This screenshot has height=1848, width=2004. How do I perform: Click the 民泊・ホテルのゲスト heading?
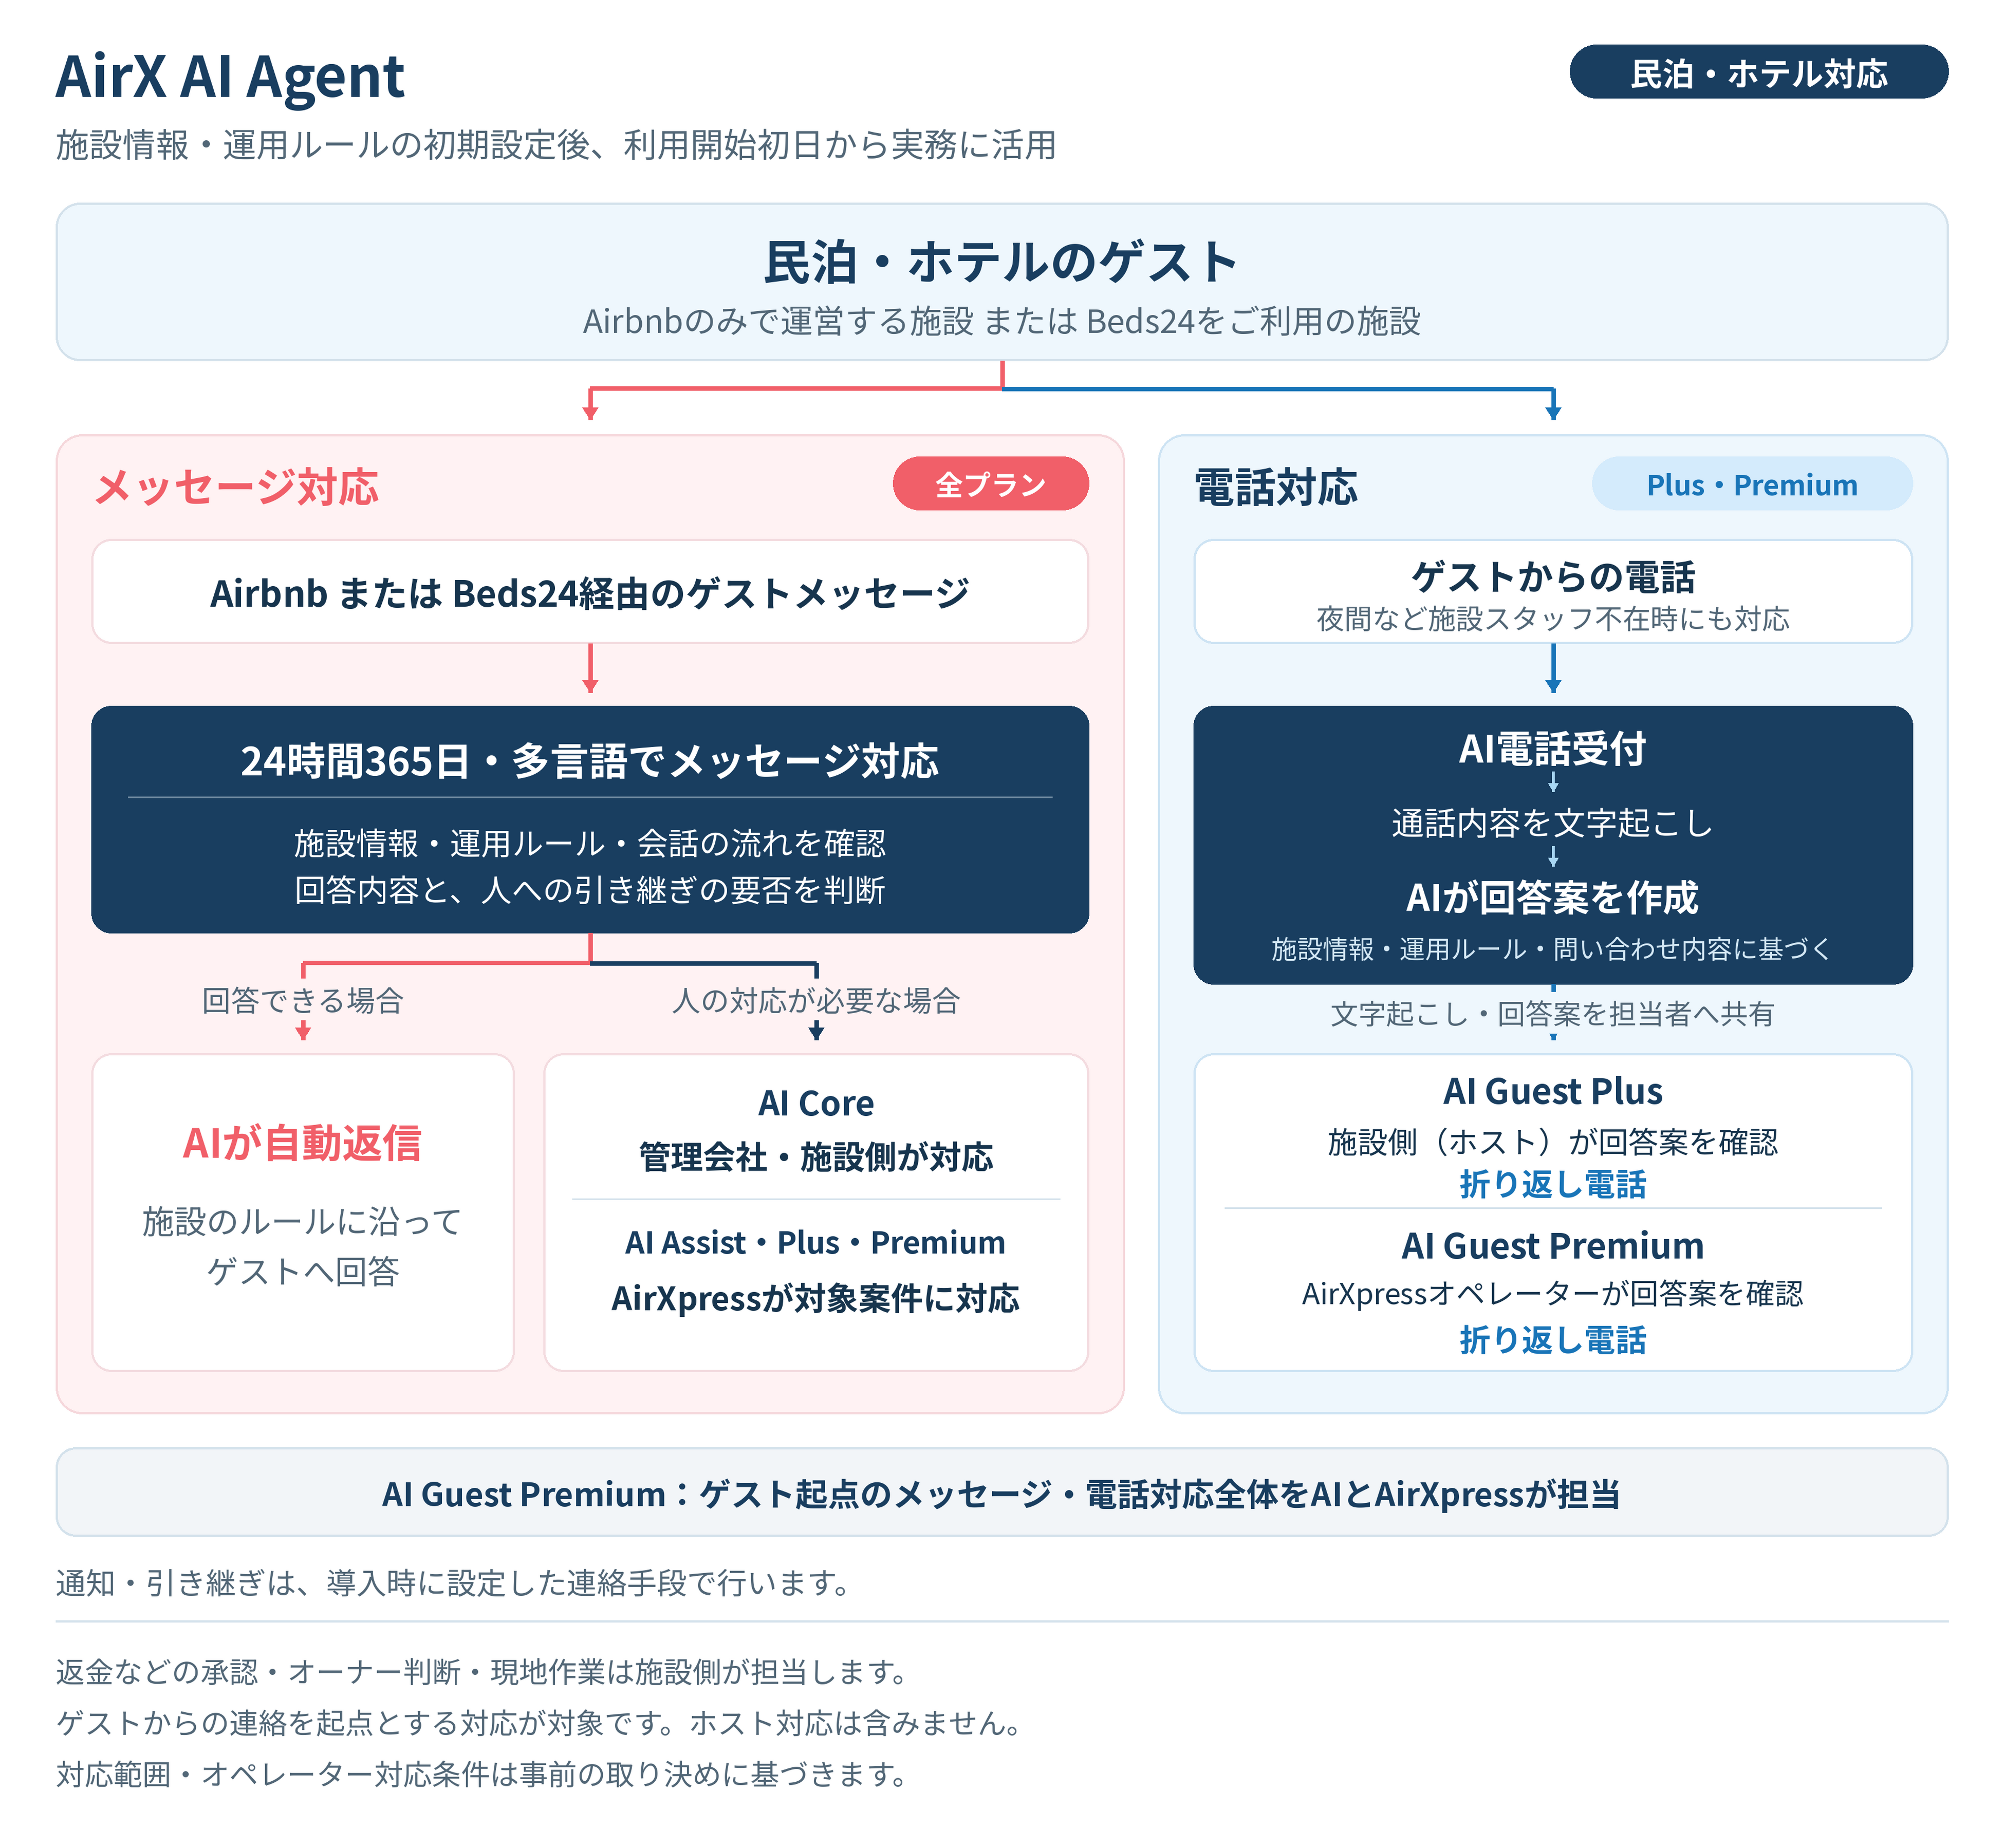(1001, 262)
